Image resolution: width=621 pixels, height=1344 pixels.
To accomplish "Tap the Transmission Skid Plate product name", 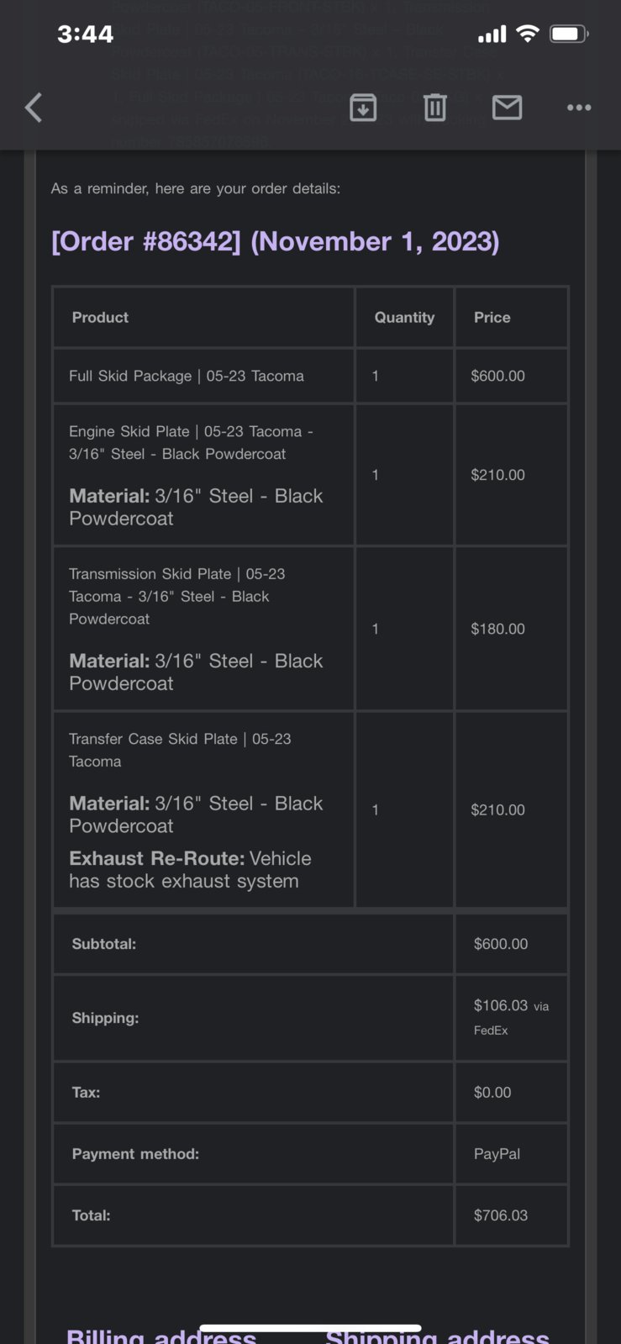I will pyautogui.click(x=177, y=596).
